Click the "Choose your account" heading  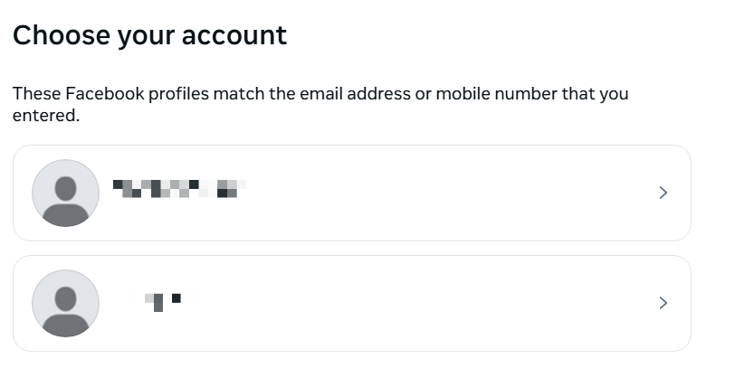tap(149, 35)
